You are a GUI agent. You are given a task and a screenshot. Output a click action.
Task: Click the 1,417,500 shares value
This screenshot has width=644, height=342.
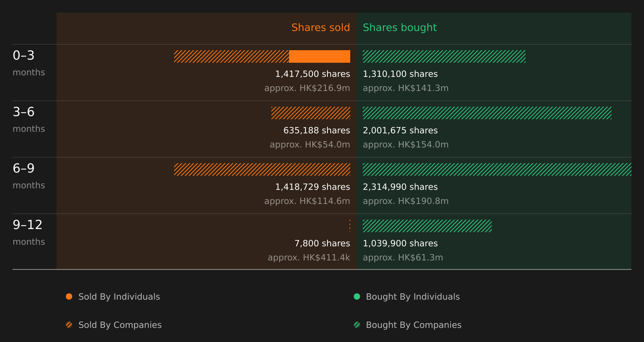tap(313, 74)
